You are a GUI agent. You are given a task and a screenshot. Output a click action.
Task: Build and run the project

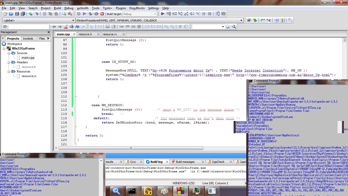click(90, 14)
